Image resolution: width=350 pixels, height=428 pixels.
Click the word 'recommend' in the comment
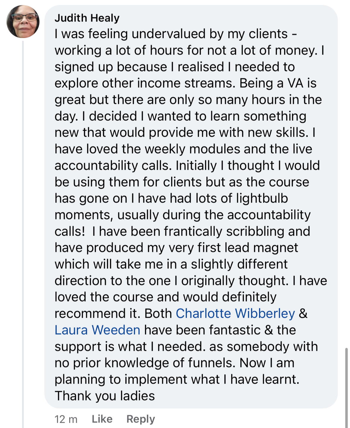pyautogui.click(x=97, y=314)
